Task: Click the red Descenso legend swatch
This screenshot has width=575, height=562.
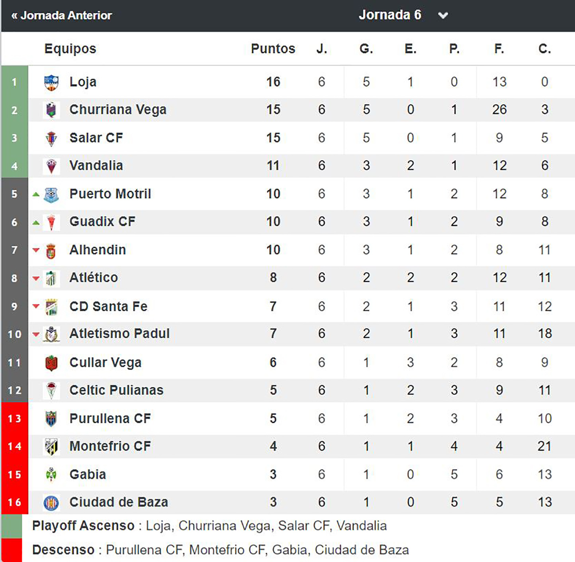Action: pyautogui.click(x=12, y=550)
